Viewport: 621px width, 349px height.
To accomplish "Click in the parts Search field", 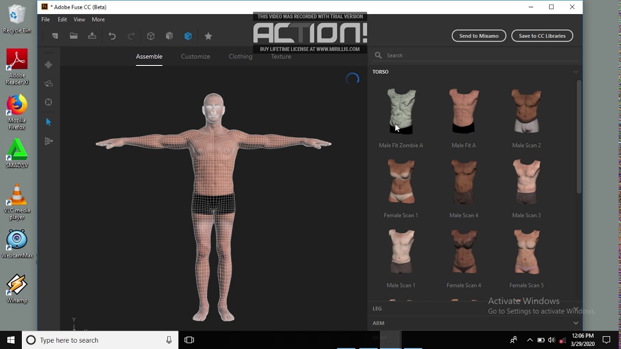I will (x=477, y=55).
